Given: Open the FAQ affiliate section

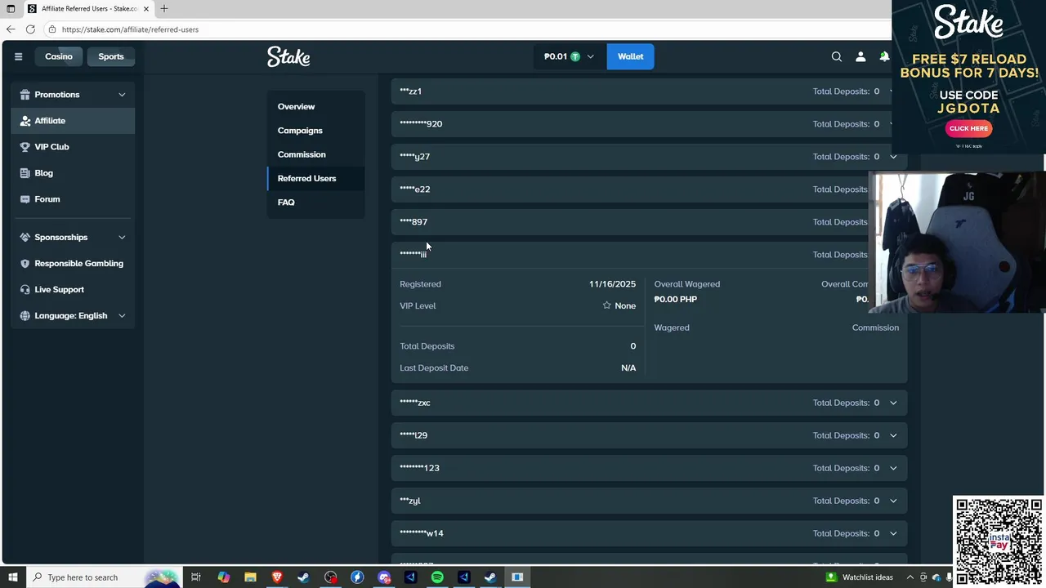Looking at the screenshot, I should click(x=286, y=203).
